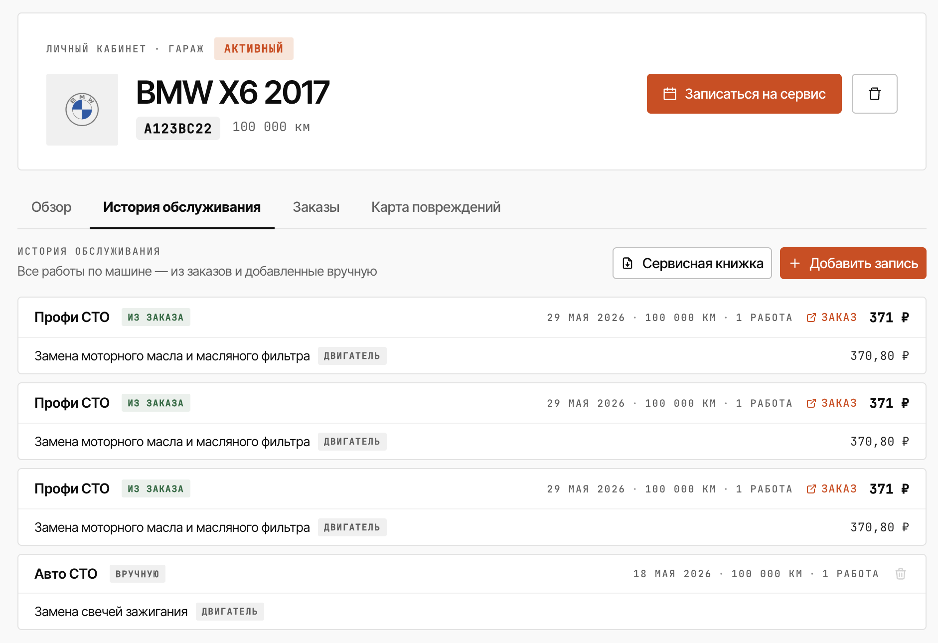Download the Сервисная книжка
The width and height of the screenshot is (938, 643).
(692, 263)
